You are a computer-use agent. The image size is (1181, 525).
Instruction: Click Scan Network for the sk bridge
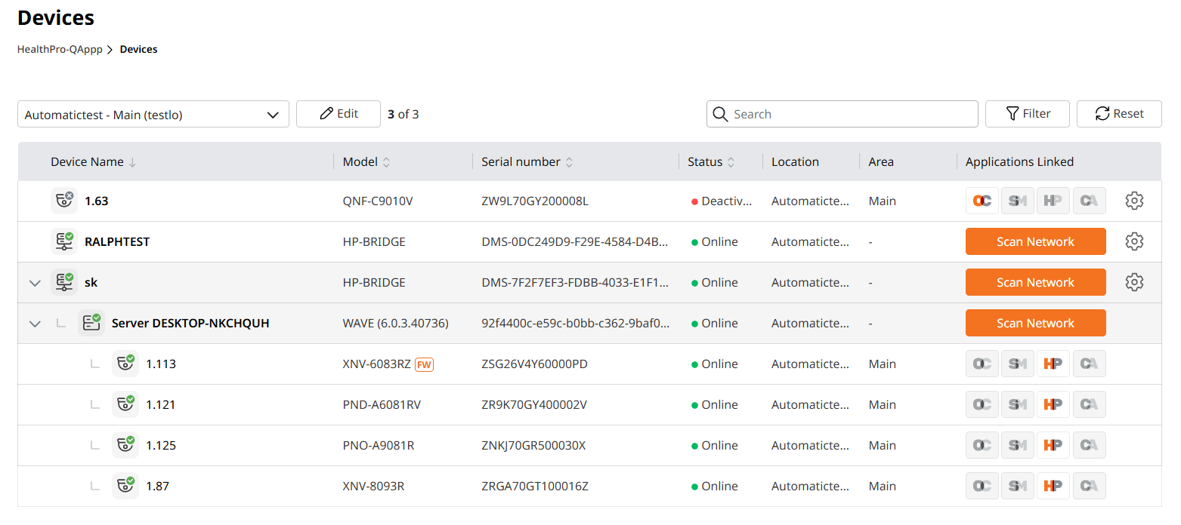(1034, 282)
